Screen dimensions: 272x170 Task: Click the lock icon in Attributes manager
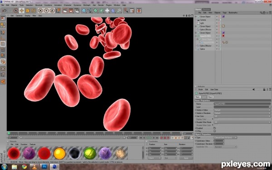(264, 89)
